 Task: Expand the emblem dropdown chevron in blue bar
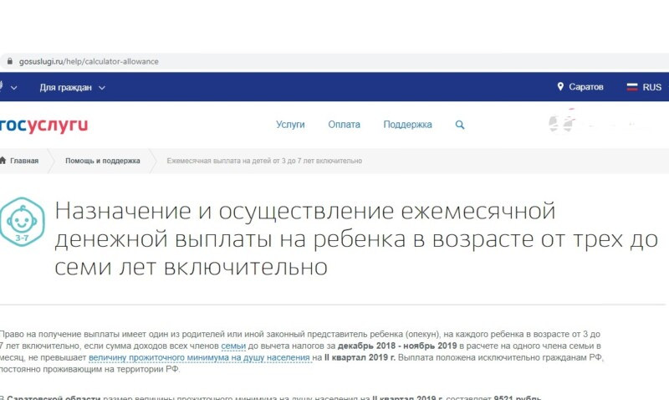pos(14,88)
